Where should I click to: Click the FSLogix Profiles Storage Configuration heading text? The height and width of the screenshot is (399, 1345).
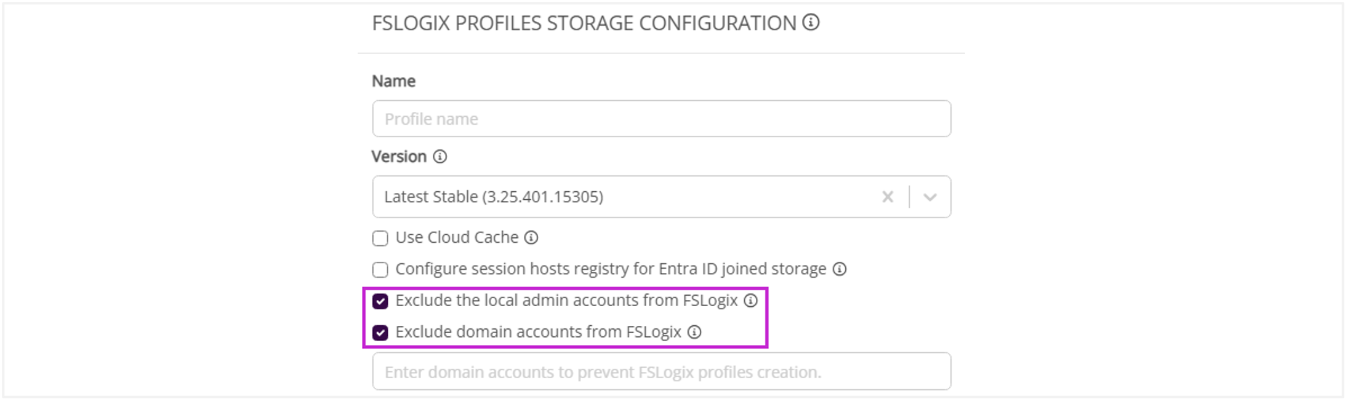(x=584, y=23)
